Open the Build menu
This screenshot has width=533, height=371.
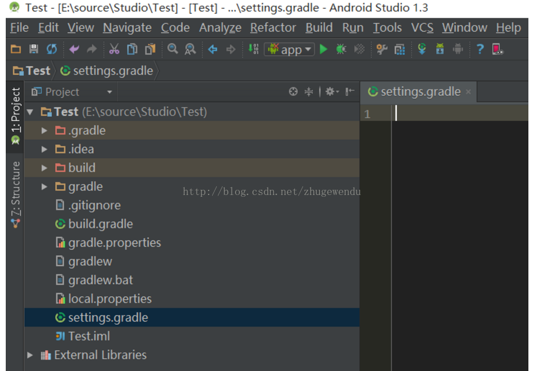[x=319, y=28]
